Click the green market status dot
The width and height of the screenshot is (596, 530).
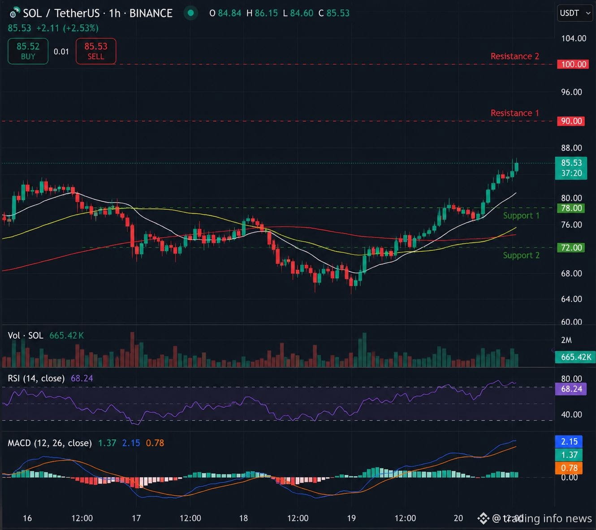point(191,13)
